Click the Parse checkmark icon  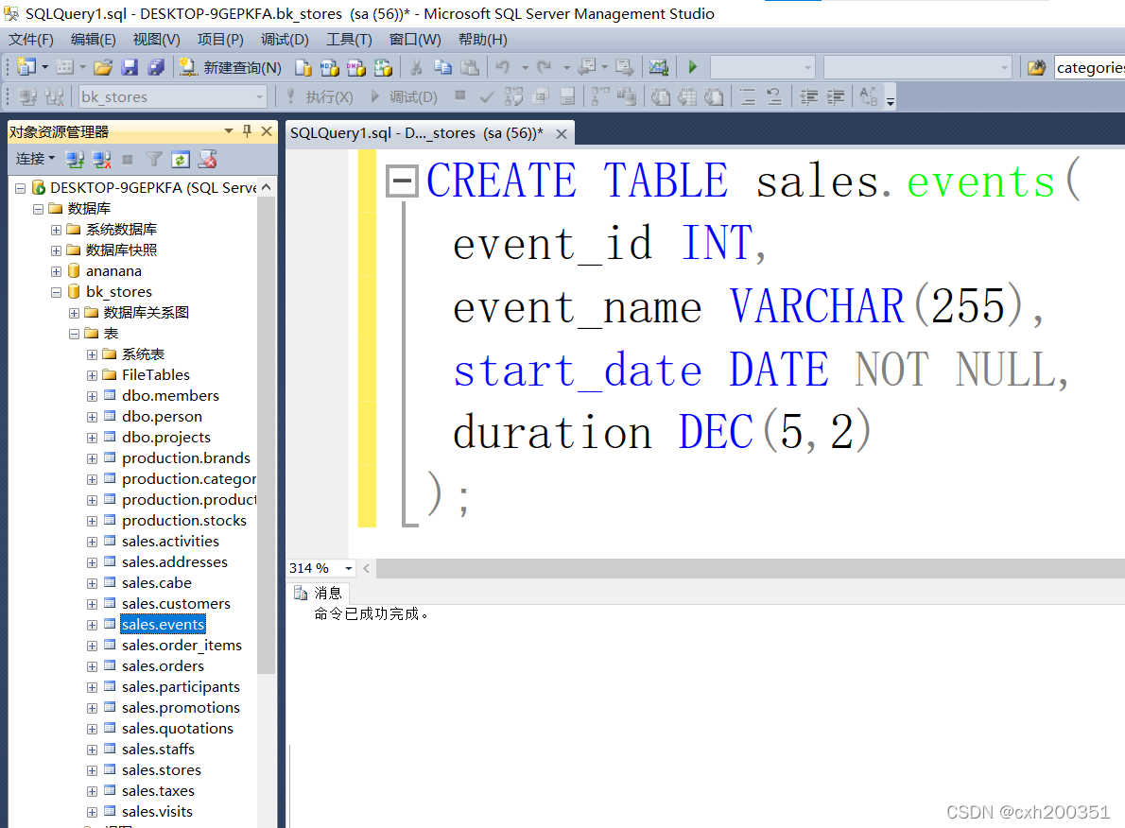tap(487, 96)
